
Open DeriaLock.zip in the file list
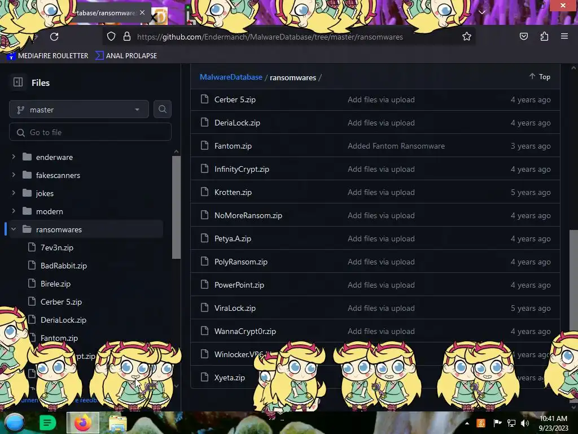tap(237, 123)
